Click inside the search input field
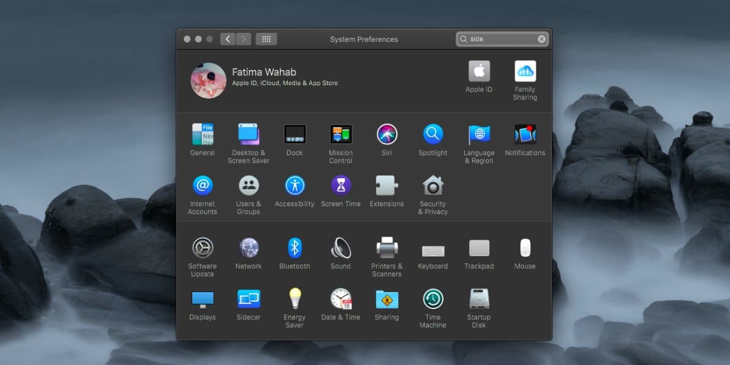The width and height of the screenshot is (730, 365). click(x=499, y=38)
